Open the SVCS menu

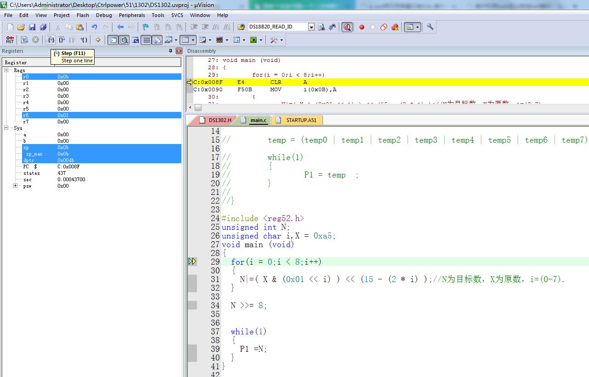[177, 15]
